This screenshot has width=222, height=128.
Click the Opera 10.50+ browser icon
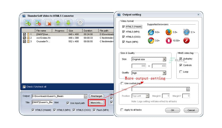click(x=169, y=41)
